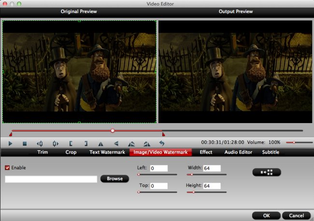Click the watermark file path field
The width and height of the screenshot is (314, 221).
tap(51, 179)
